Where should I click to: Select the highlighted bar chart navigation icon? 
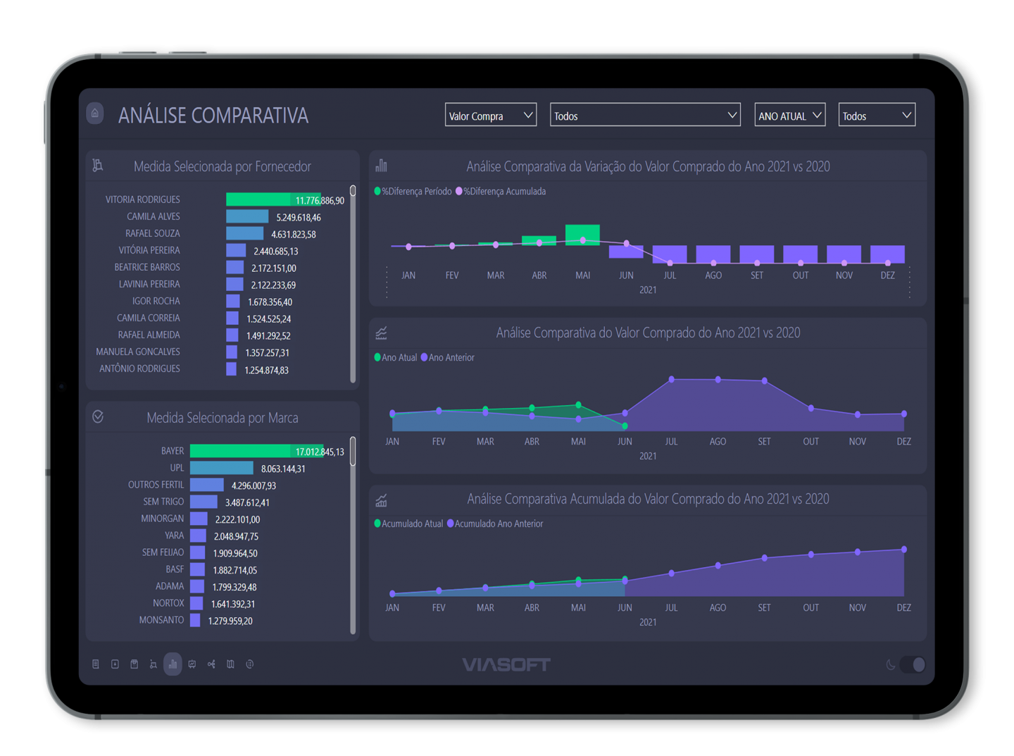coord(173,664)
